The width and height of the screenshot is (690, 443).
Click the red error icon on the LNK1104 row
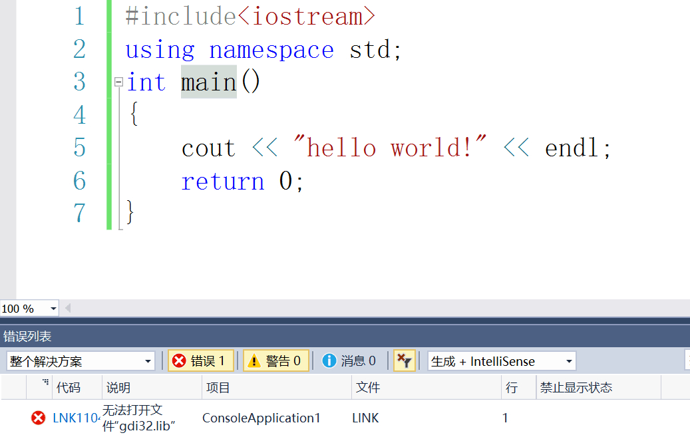(39, 418)
